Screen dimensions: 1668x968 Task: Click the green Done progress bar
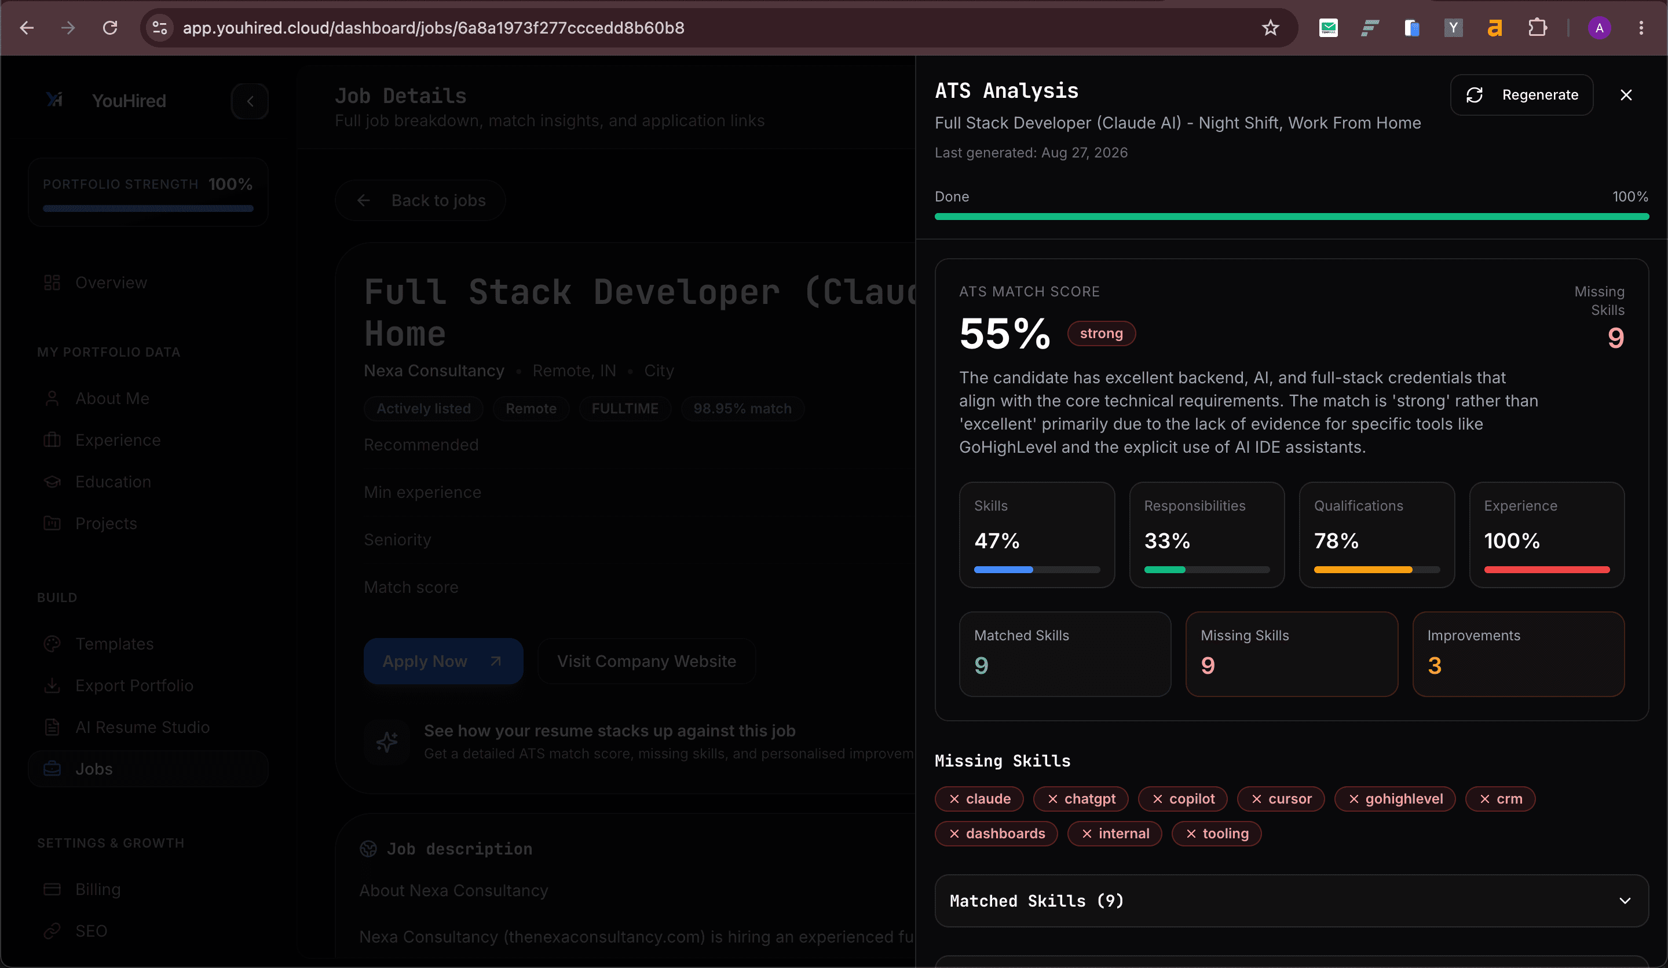click(x=1291, y=217)
